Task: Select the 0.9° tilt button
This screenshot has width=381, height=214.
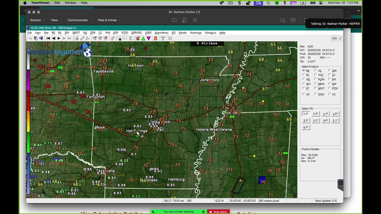Action: pos(316,114)
